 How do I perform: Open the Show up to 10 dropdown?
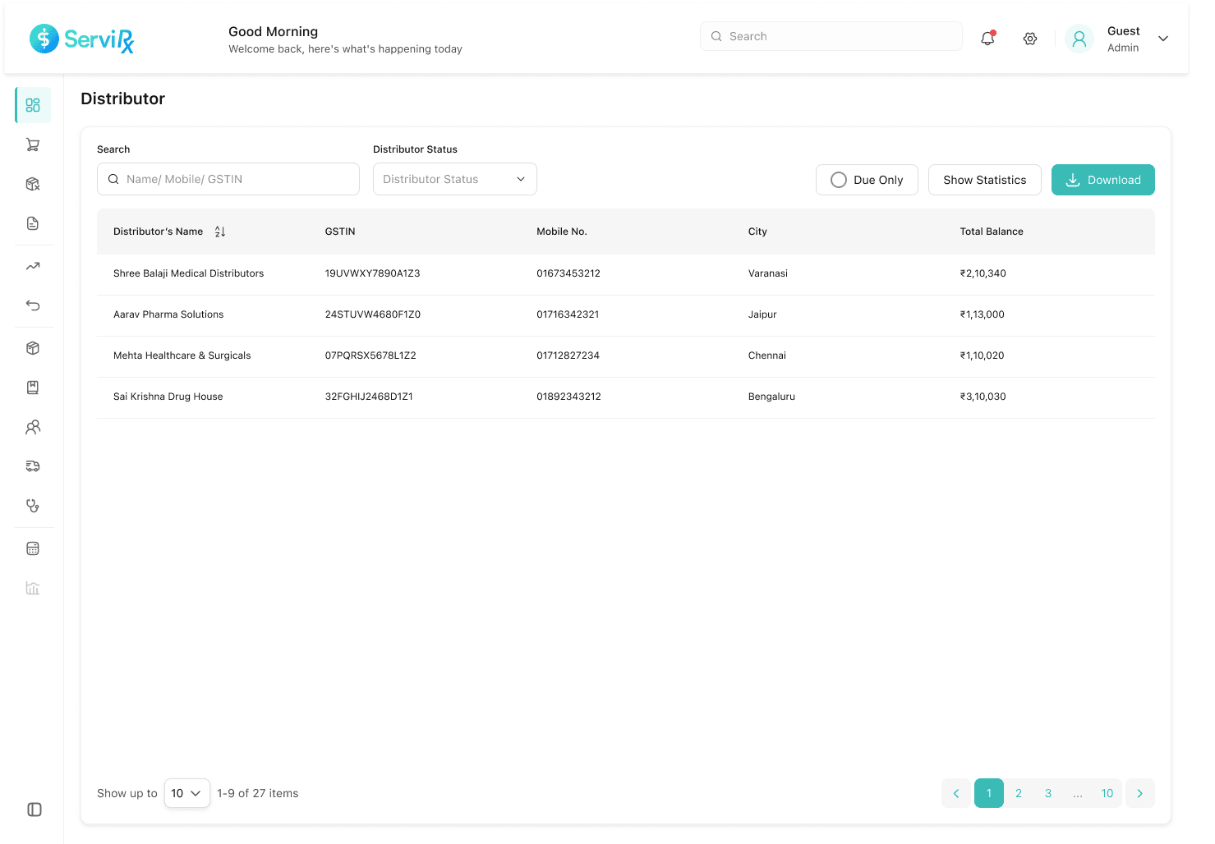click(186, 793)
